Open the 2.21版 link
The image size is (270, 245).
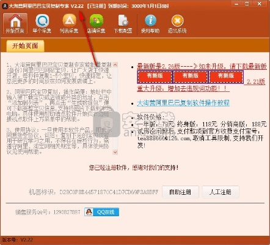[x=255, y=82]
